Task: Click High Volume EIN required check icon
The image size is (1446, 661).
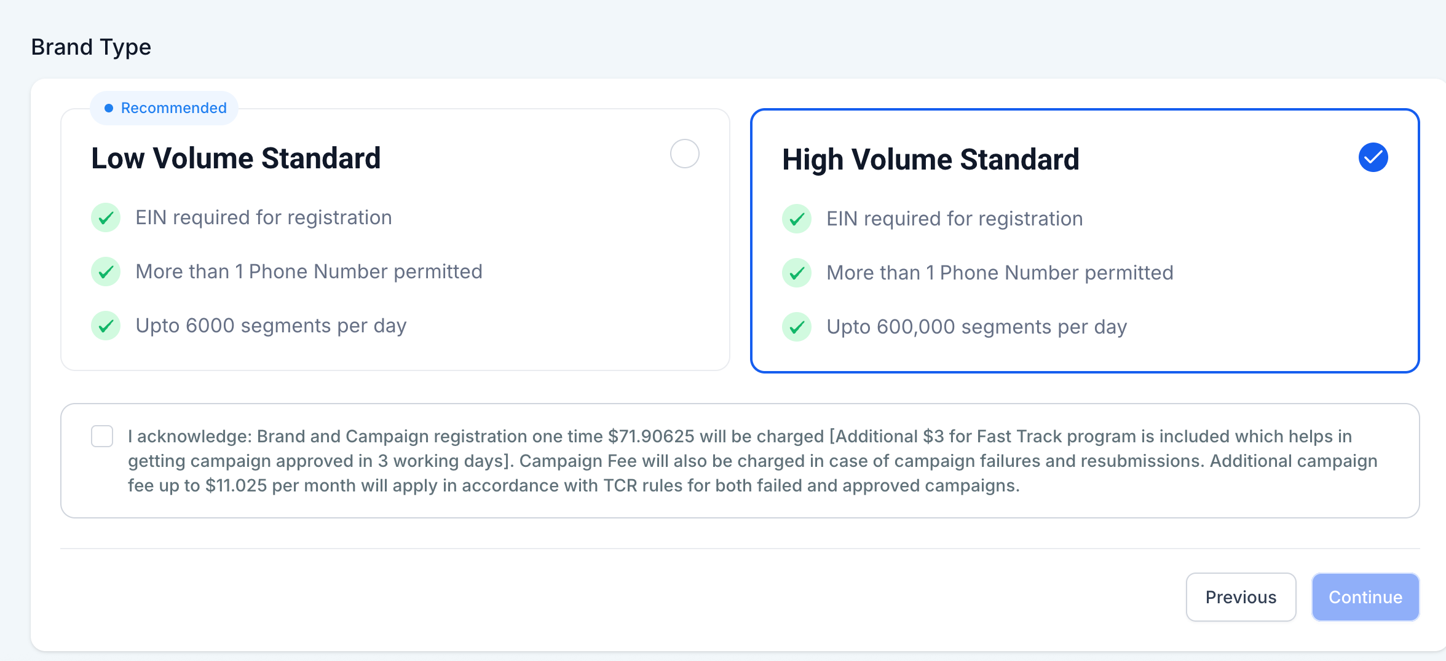Action: 797,219
